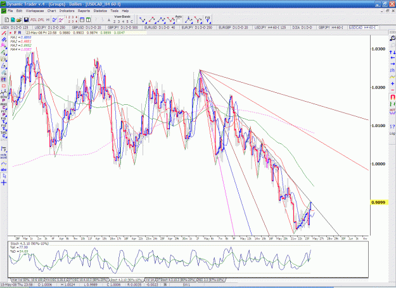Click the magnifier zoom icon on right sidebar
Image resolution: width=396 pixels, height=288 pixels.
pyautogui.click(x=392, y=39)
